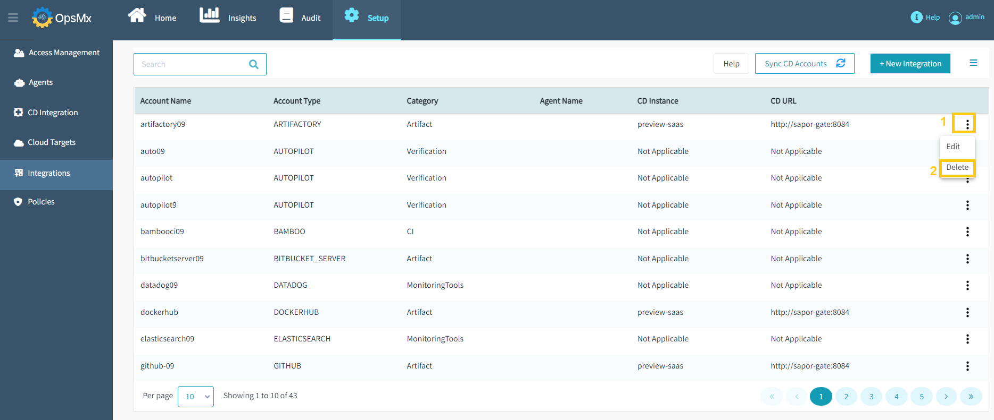This screenshot has width=994, height=420.
Task: Click CD URL column header
Action: [783, 101]
